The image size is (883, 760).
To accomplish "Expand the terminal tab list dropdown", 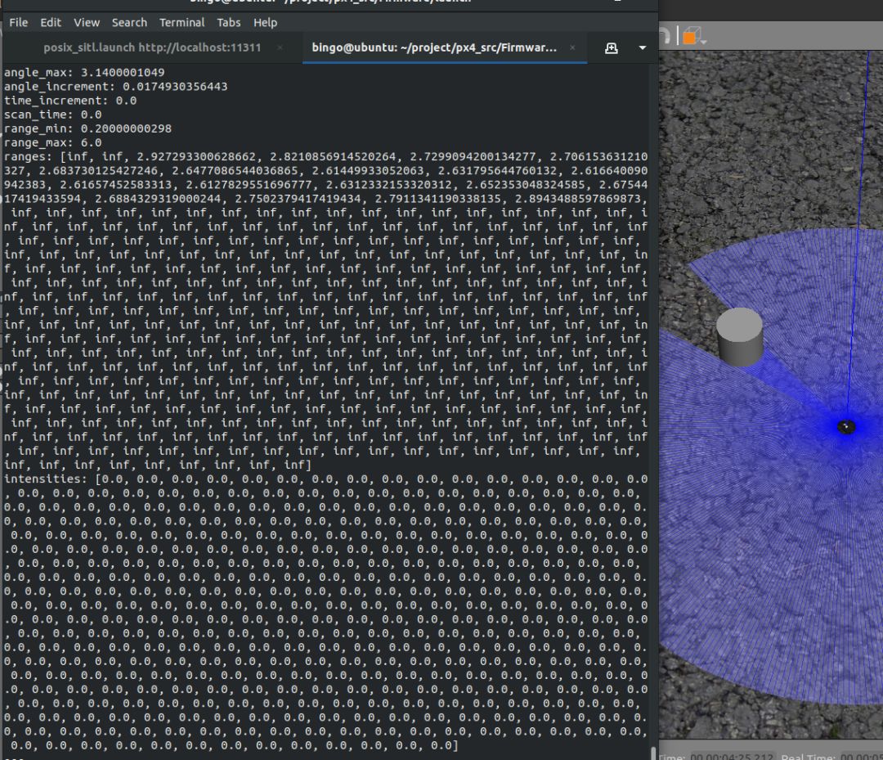I will pyautogui.click(x=643, y=48).
